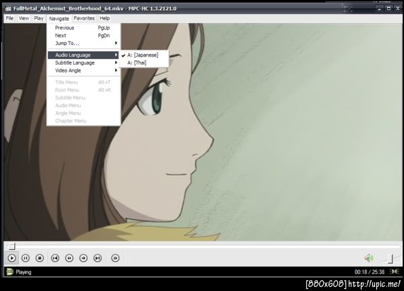Expand the Audio Language submenu
This screenshot has width=404, height=291.
83,55
